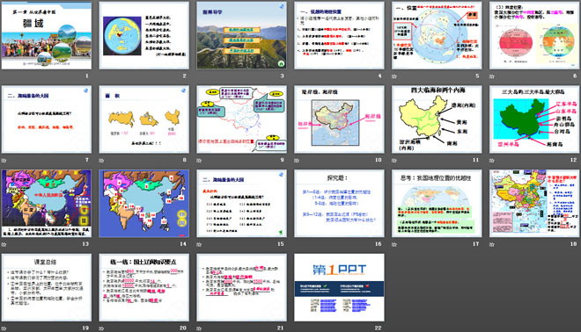Choose slide 12 showing the green China map
Viewport: 581px width, 332px height.
click(x=534, y=119)
